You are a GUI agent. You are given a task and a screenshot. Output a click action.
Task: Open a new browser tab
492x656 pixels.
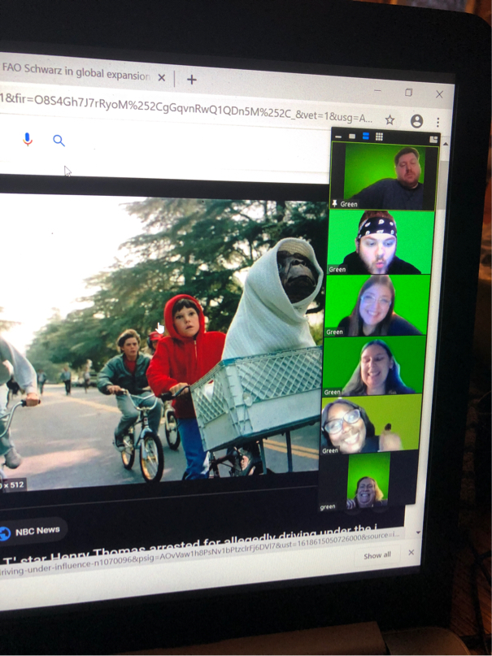click(192, 80)
